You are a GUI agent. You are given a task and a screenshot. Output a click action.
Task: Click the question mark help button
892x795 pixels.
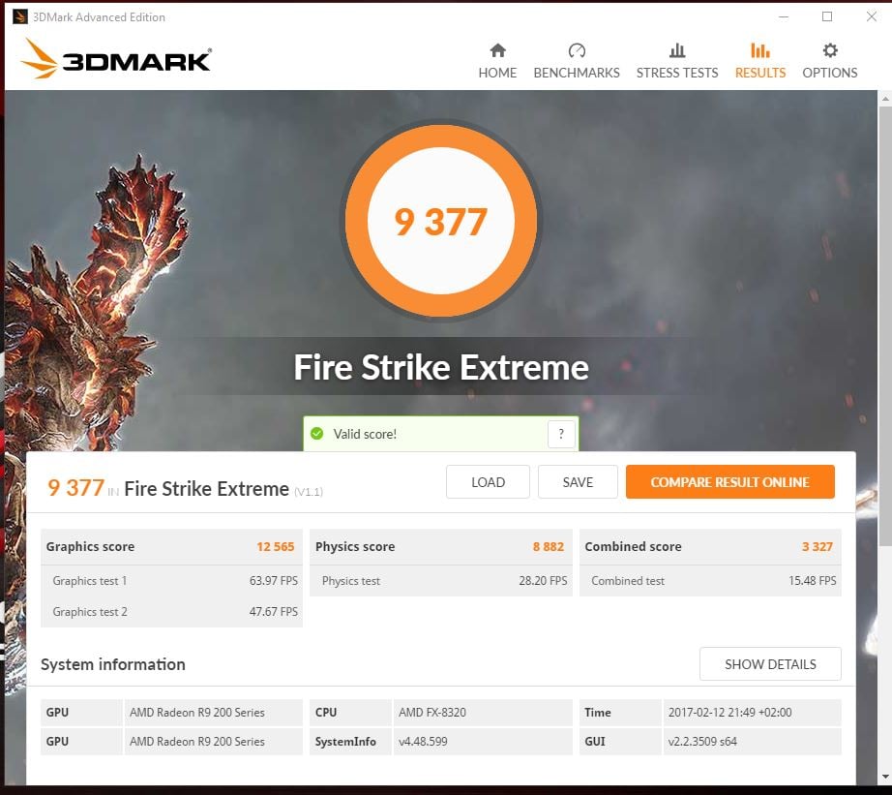point(561,434)
